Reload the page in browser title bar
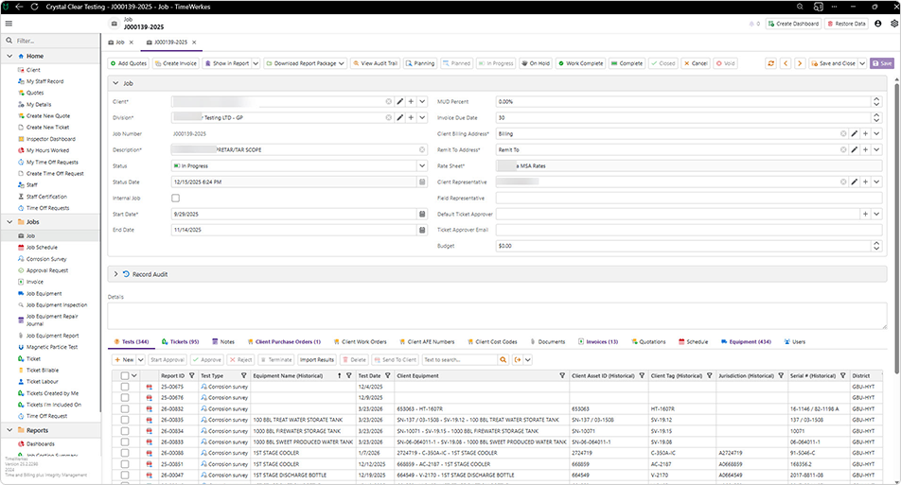Viewport: 901px width, 485px height. [x=34, y=7]
